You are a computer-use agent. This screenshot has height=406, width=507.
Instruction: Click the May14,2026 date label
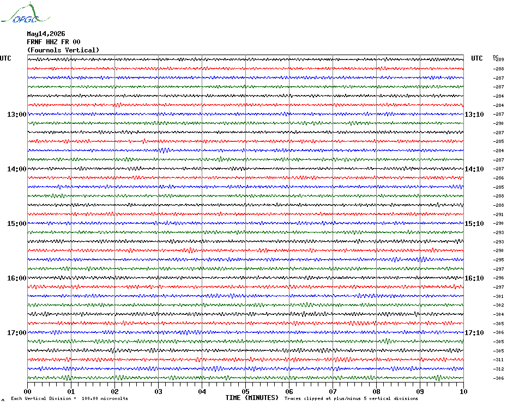click(x=46, y=34)
